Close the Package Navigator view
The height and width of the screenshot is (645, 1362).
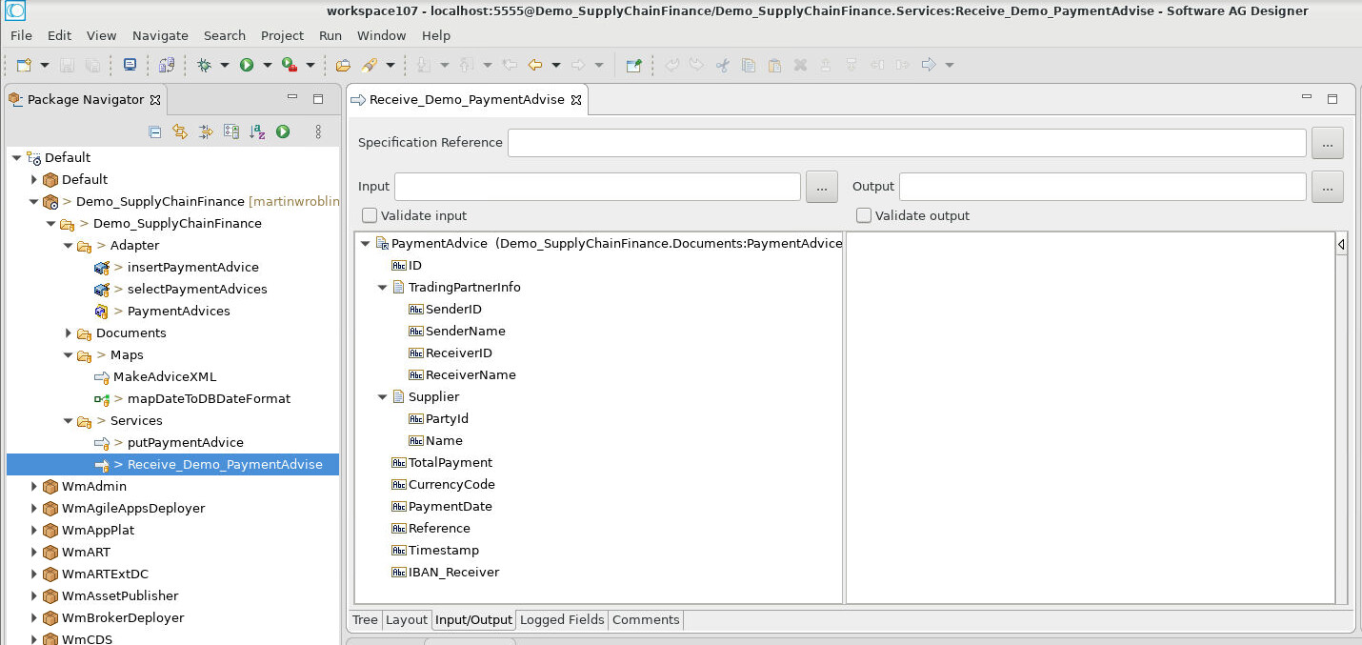155,100
